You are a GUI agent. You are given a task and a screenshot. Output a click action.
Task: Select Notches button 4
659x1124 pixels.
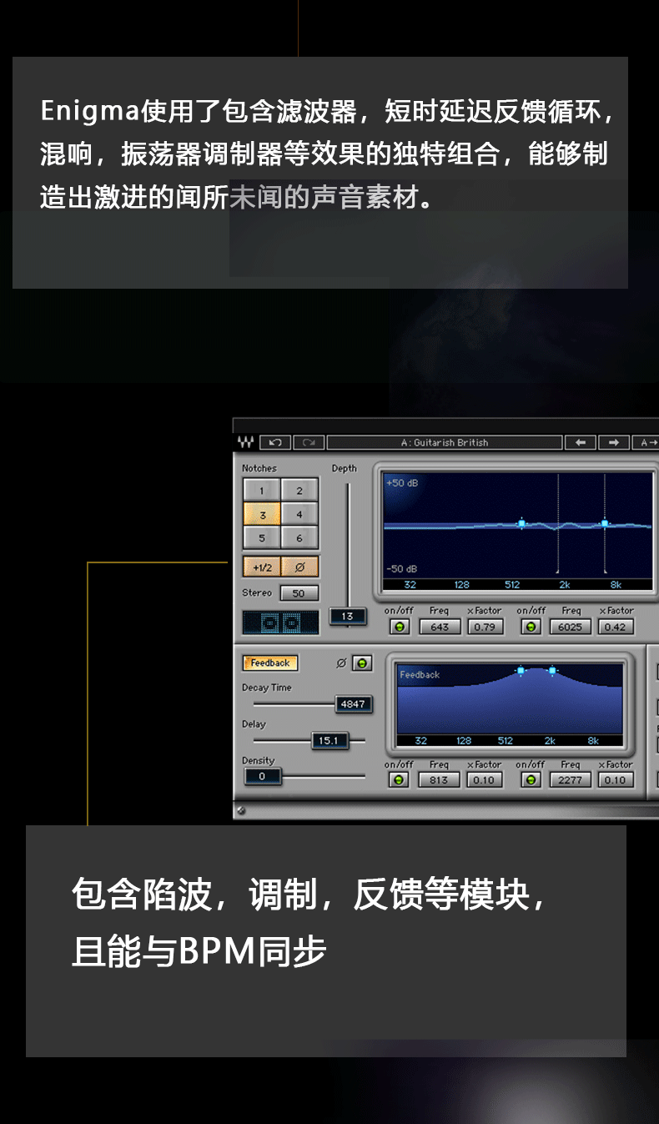click(x=299, y=515)
